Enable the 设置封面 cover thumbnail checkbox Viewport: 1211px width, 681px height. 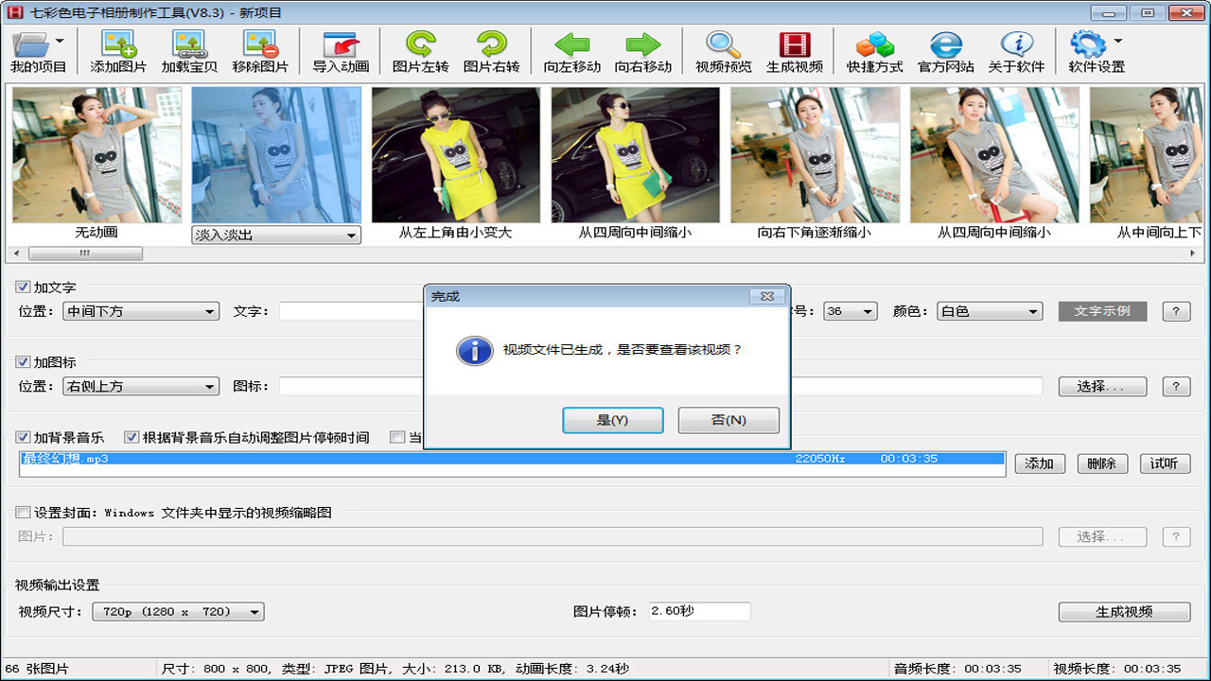tap(21, 512)
